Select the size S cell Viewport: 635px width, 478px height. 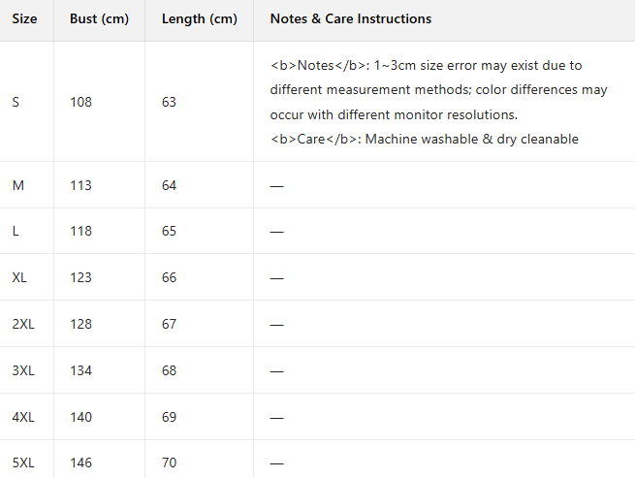click(x=16, y=102)
